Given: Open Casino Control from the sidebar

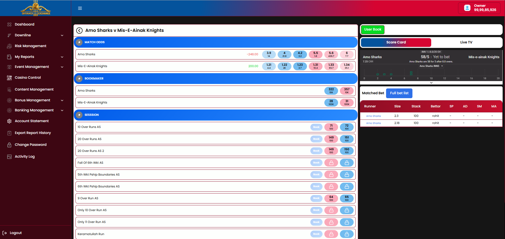Looking at the screenshot, I should click(x=28, y=78).
